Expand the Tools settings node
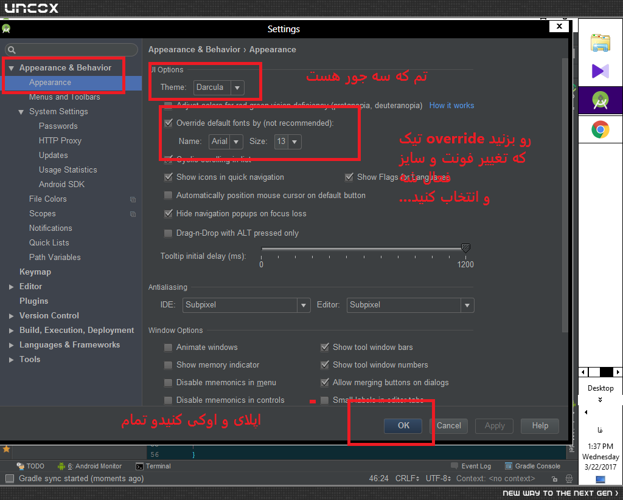Image resolution: width=623 pixels, height=500 pixels. coord(11,360)
